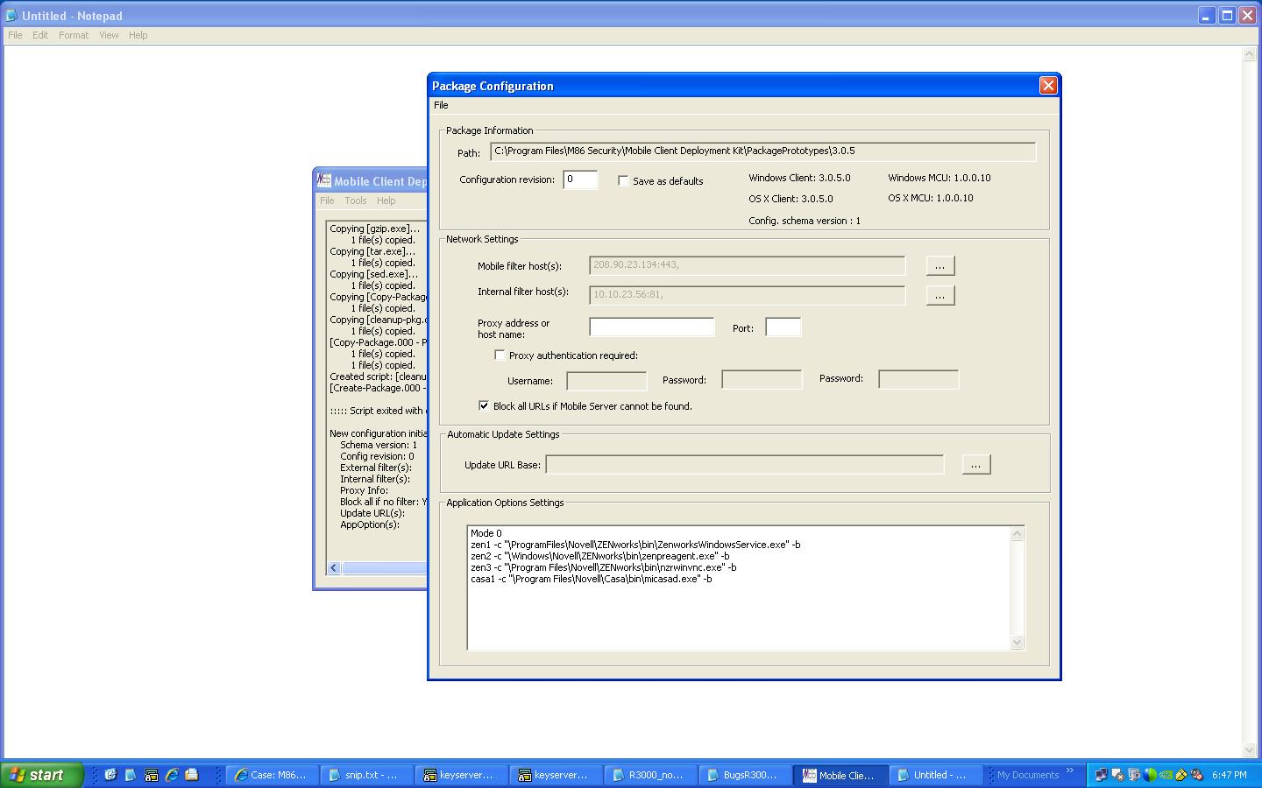
Task: Browse Mobile filter hosts with ellipsis button
Action: click(939, 266)
